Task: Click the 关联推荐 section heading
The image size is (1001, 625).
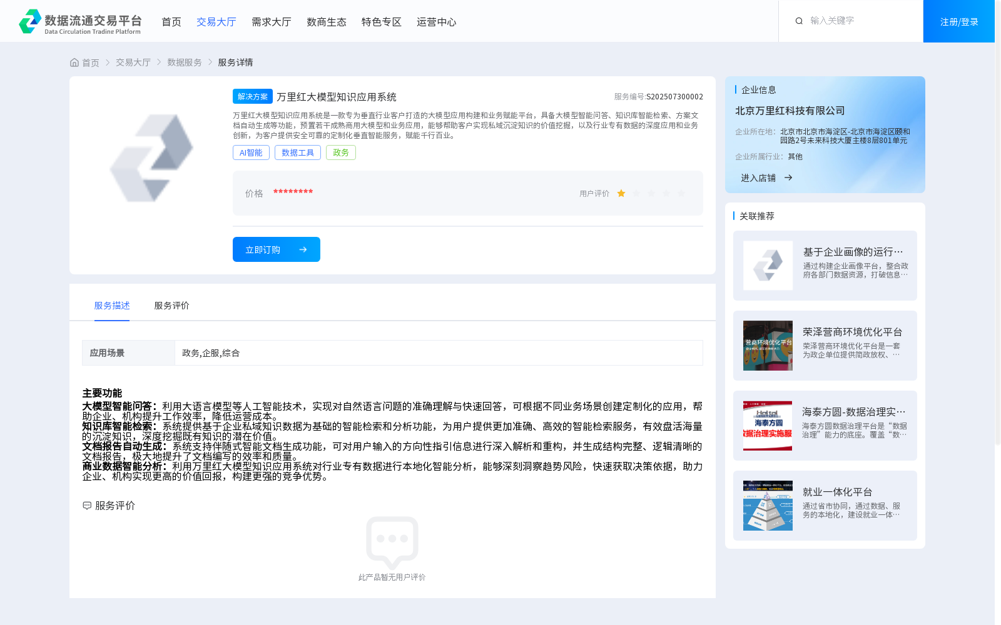Action: coord(757,216)
